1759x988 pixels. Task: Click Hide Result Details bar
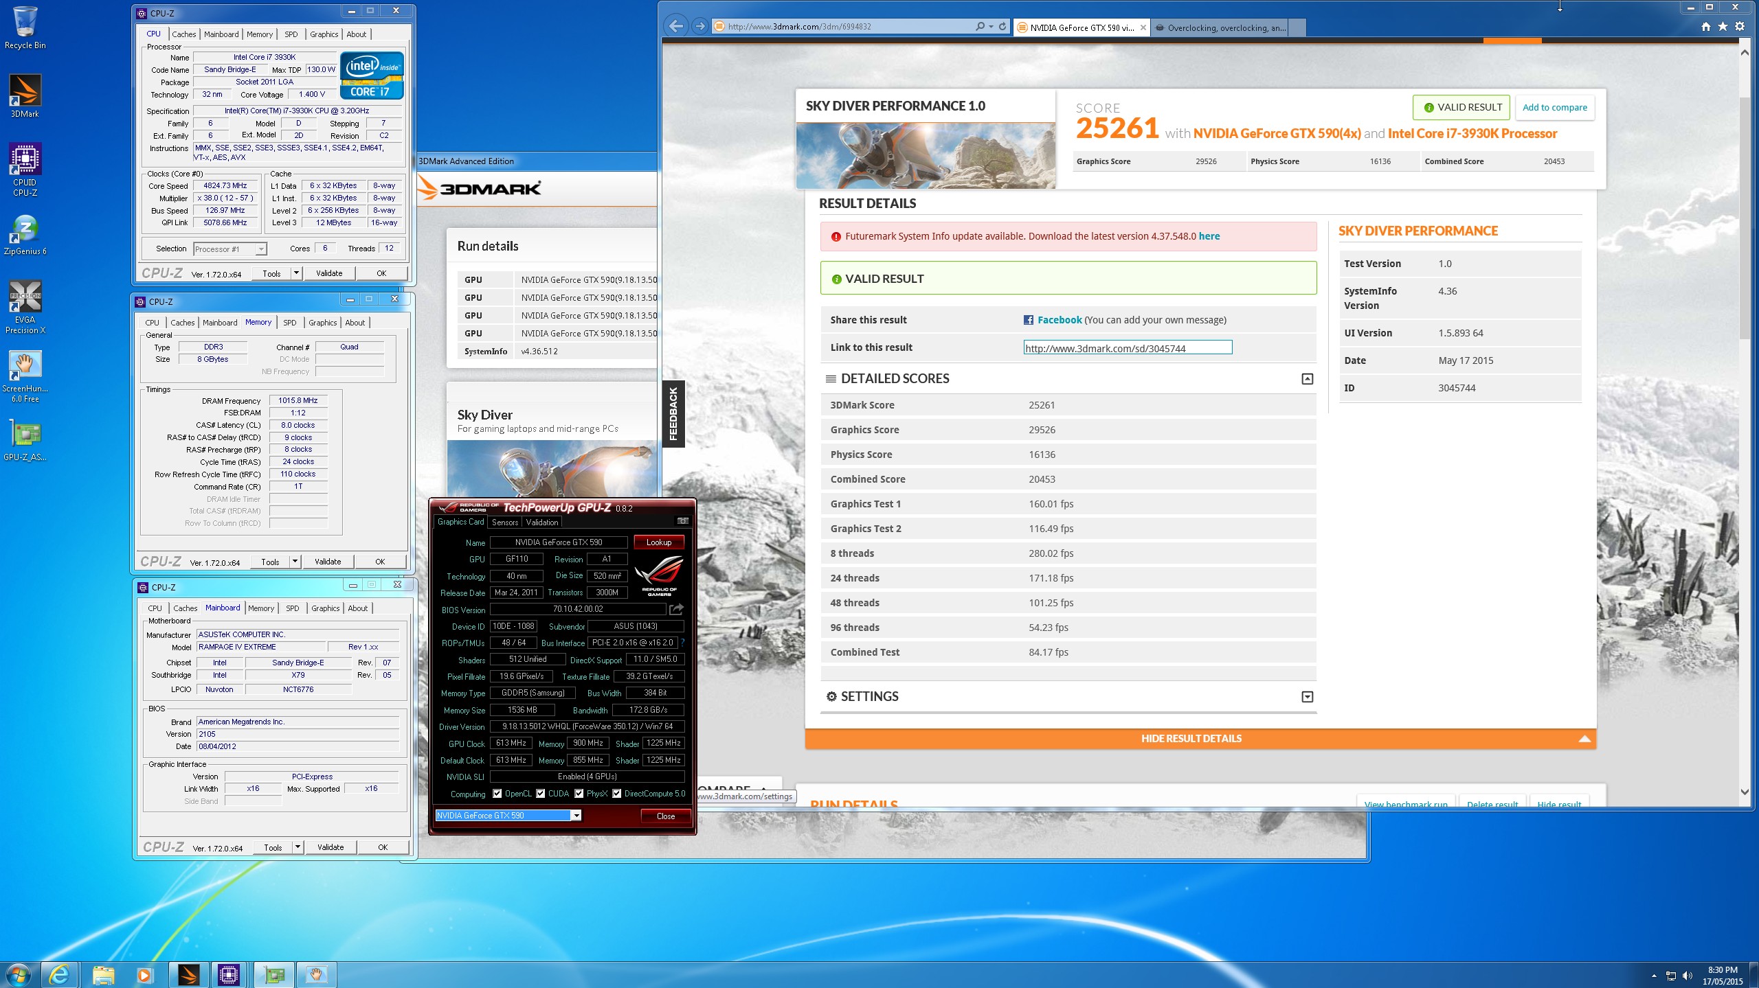pos(1200,739)
